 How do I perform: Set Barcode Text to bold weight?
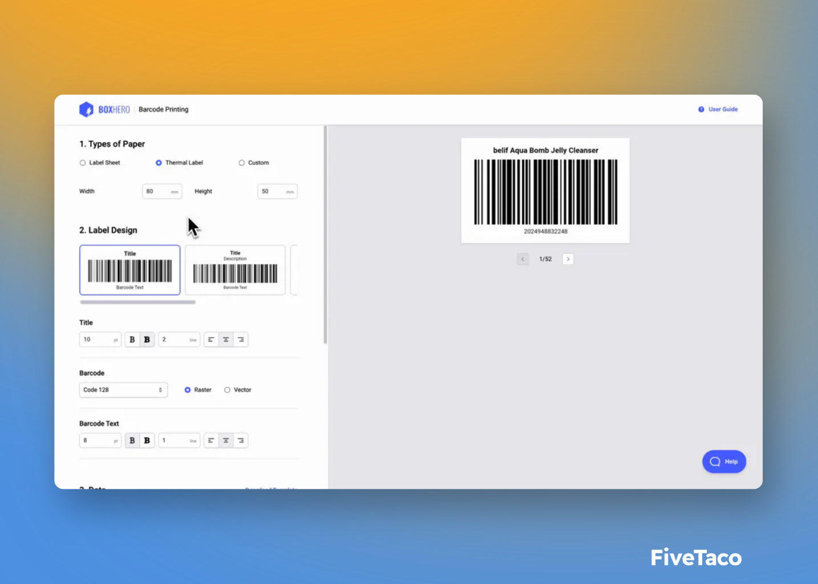coord(147,440)
